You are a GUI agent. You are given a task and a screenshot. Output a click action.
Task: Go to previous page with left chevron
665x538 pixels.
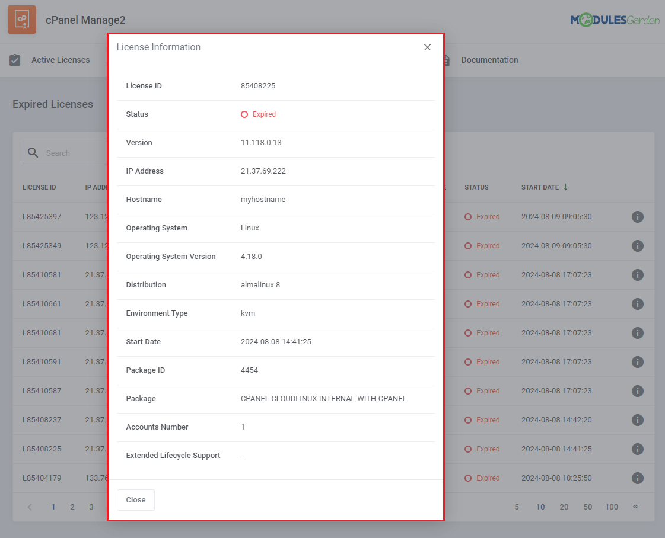click(x=30, y=507)
